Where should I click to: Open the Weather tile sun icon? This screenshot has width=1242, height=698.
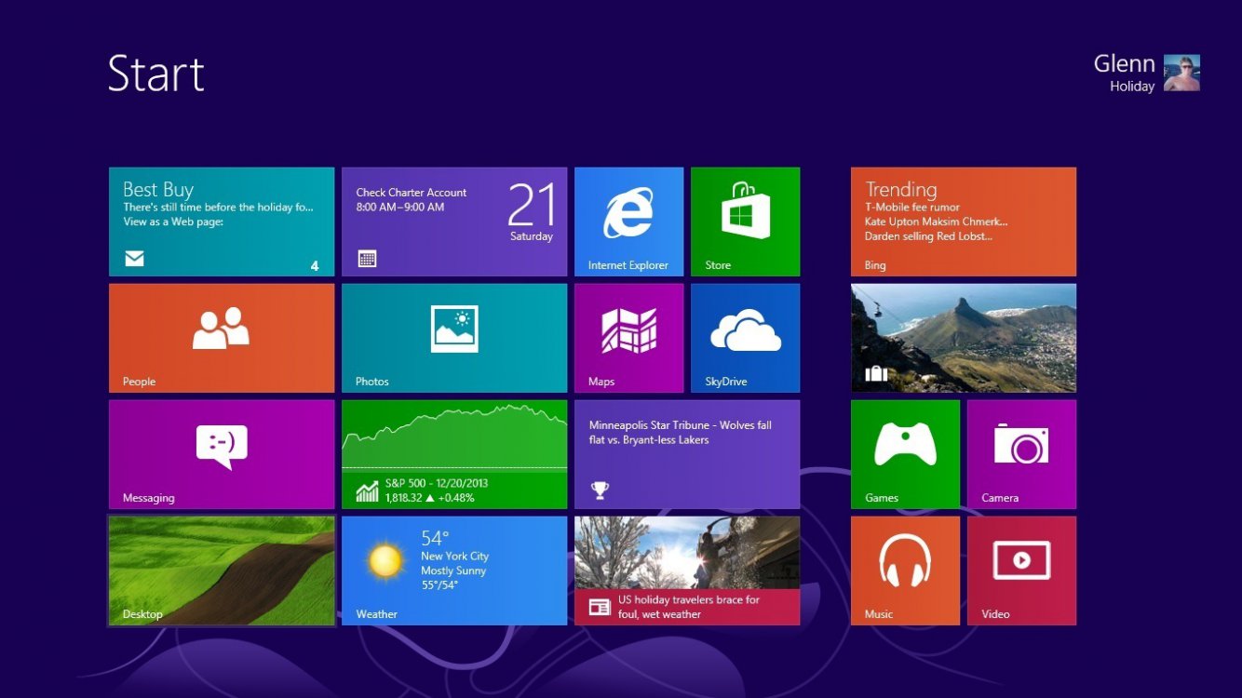coord(385,561)
